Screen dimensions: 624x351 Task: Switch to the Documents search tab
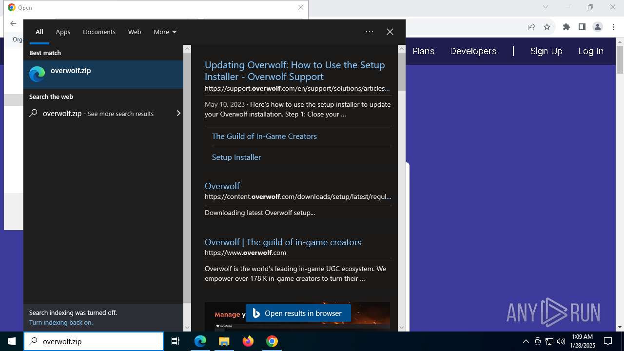(99, 32)
